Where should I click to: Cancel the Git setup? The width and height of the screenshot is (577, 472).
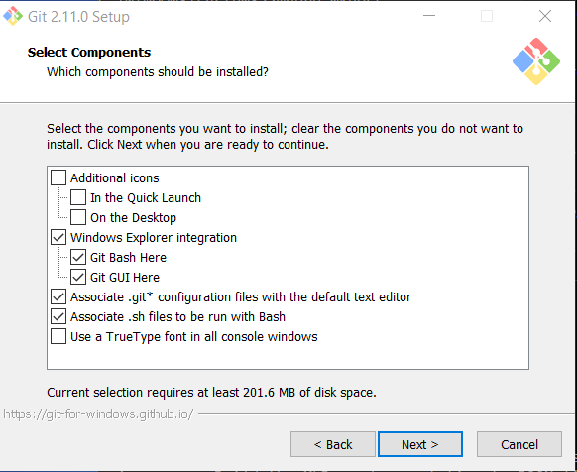coord(519,444)
